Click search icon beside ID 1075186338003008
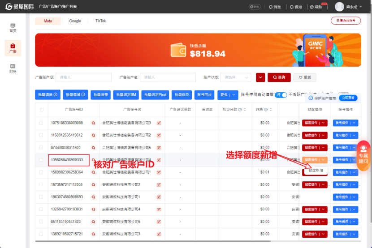Viewport: 372px width, 248px height. [x=94, y=123]
